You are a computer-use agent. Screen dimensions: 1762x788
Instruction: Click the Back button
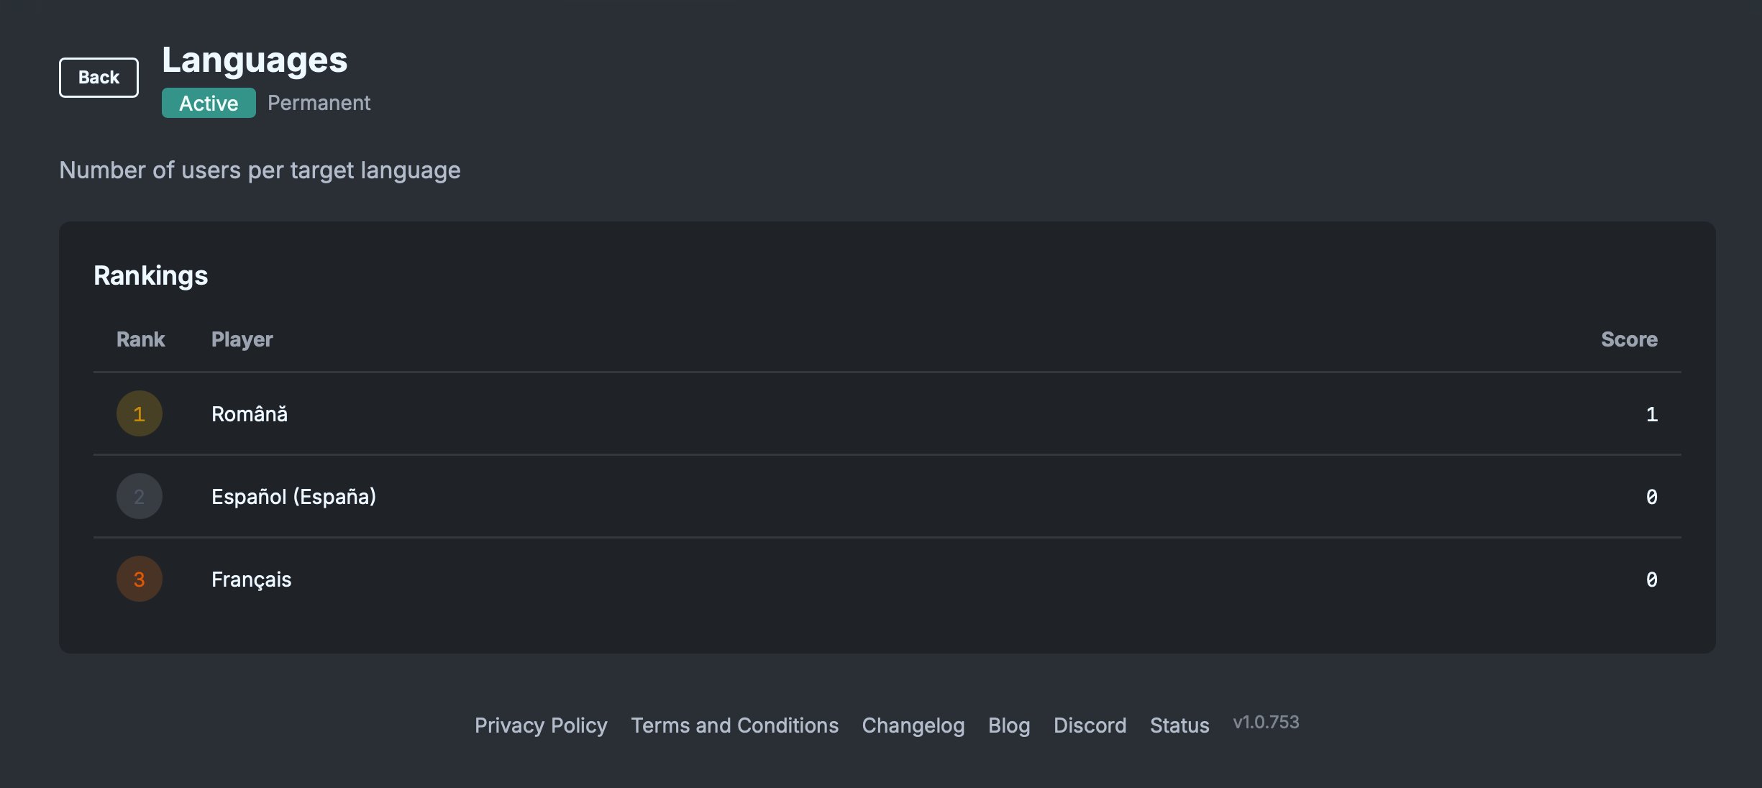coord(99,78)
